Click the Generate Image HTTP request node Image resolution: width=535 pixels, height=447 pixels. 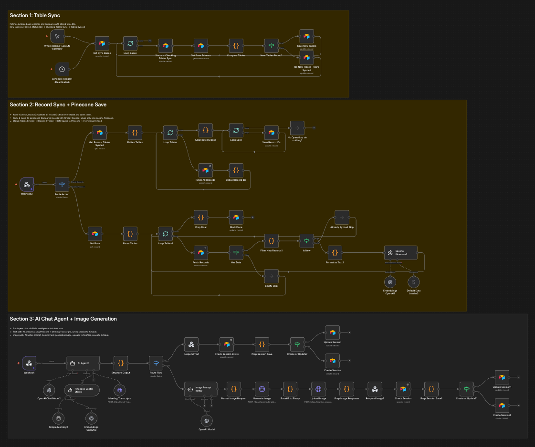click(262, 389)
